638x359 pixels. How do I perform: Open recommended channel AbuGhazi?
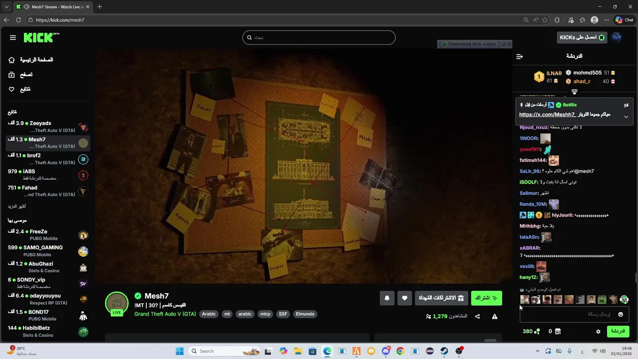48,267
